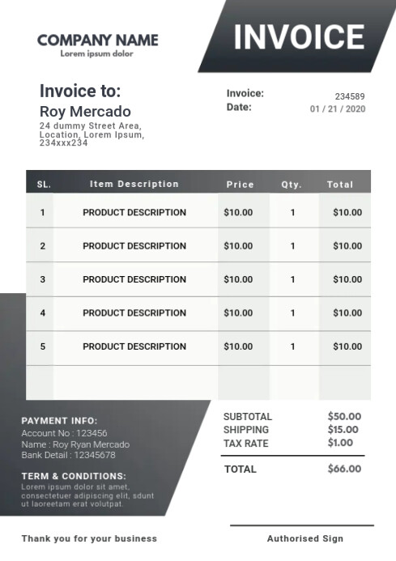
Task: Click the customer name Roy Mercado
Action: pyautogui.click(x=85, y=111)
